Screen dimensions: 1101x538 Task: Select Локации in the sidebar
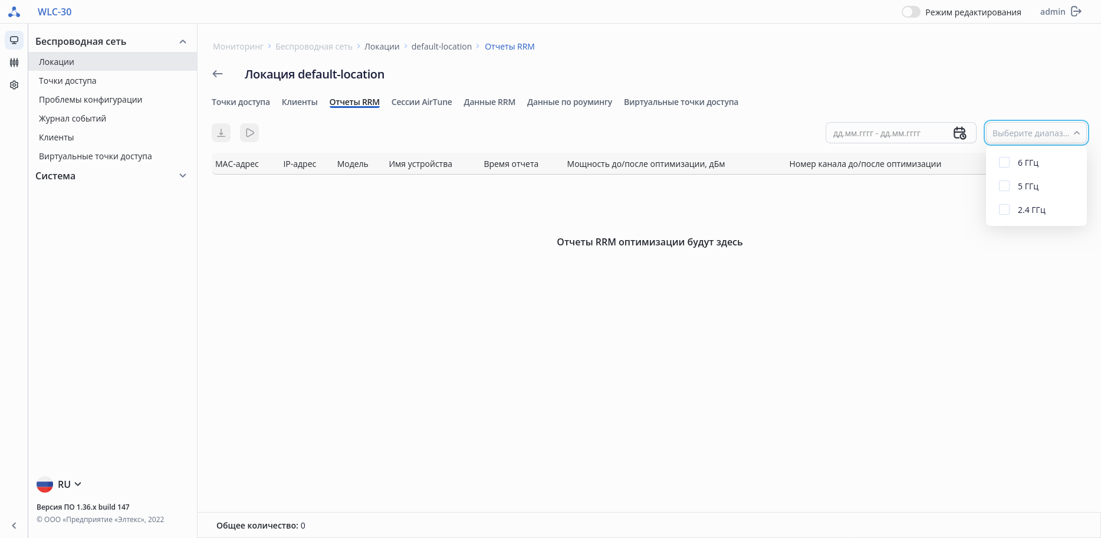113,62
